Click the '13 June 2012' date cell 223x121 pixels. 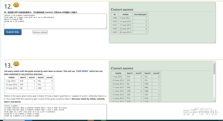[x=125, y=22]
